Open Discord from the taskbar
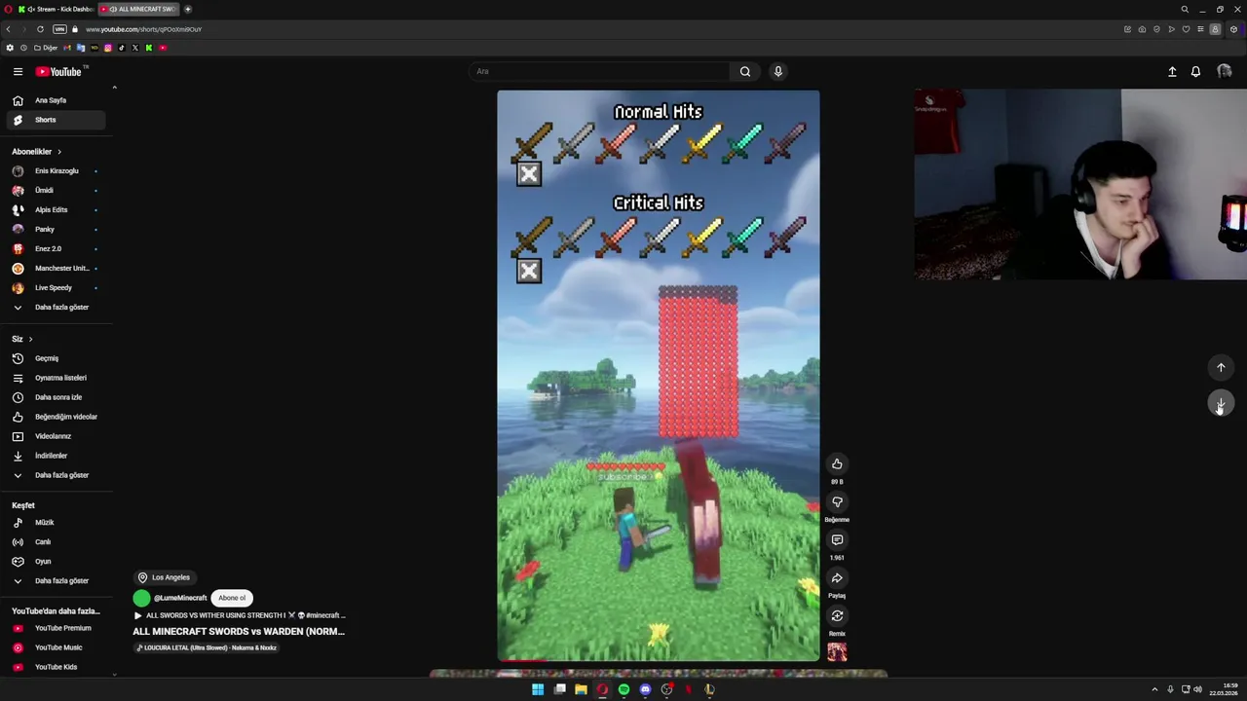This screenshot has width=1247, height=701. click(x=645, y=689)
